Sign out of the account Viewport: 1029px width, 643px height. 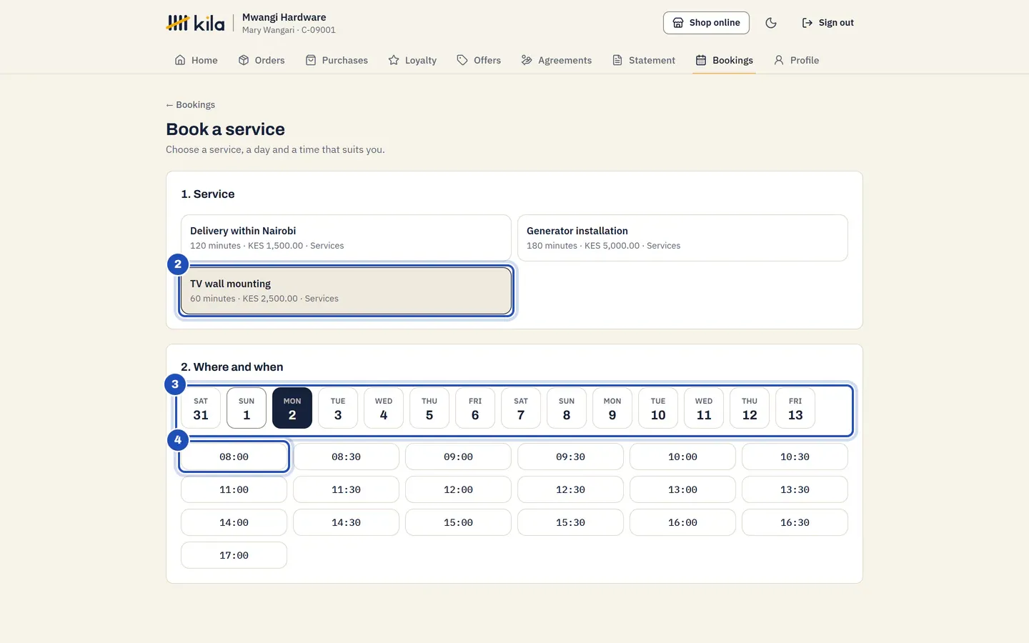(x=827, y=23)
